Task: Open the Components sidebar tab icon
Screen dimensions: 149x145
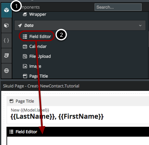Action: pos(6,10)
